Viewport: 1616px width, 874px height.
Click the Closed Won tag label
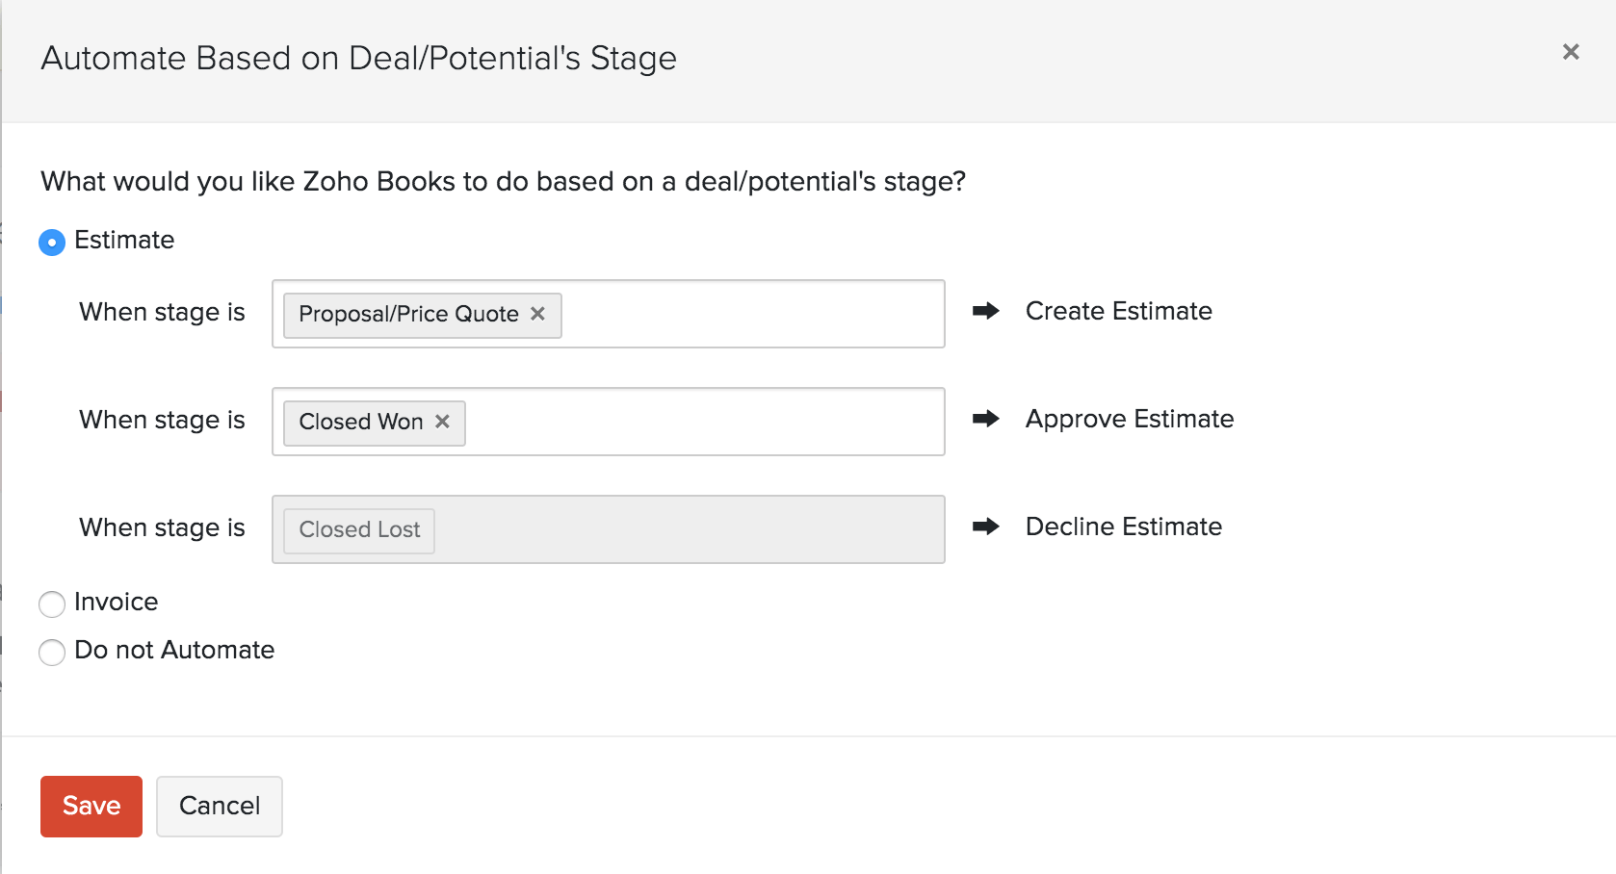(361, 422)
